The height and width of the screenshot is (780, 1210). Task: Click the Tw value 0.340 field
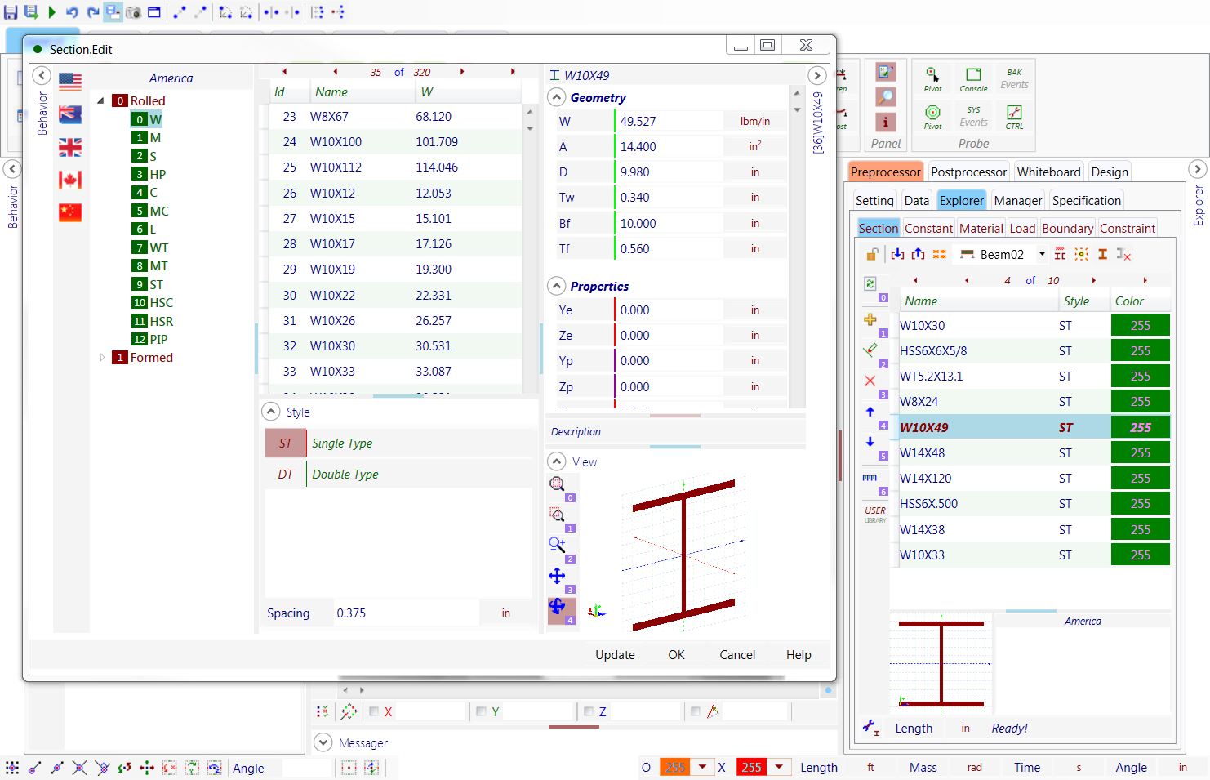coord(669,197)
